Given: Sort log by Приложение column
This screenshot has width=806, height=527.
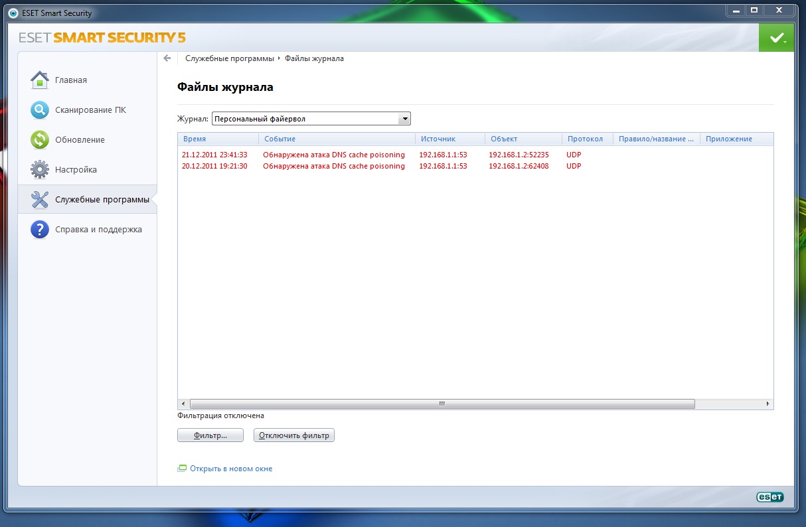Looking at the screenshot, I should [737, 139].
